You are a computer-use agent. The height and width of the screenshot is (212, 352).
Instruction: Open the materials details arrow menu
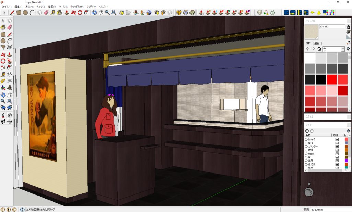[349, 49]
